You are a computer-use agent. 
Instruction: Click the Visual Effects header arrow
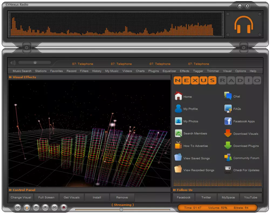[x=10, y=77]
